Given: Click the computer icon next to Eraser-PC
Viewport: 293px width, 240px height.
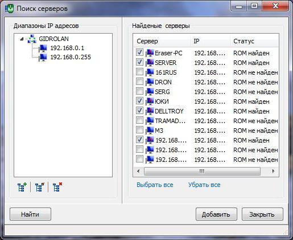Looking at the screenshot, I should 150,53.
